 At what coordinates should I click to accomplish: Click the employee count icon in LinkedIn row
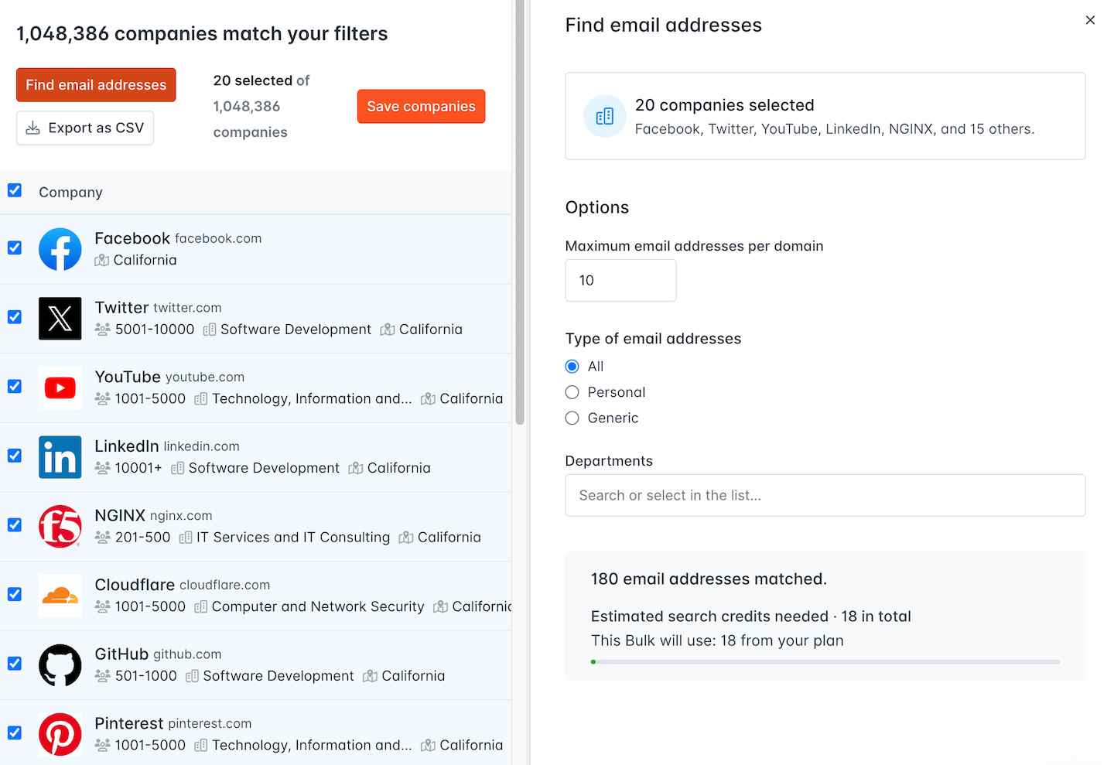pos(102,469)
